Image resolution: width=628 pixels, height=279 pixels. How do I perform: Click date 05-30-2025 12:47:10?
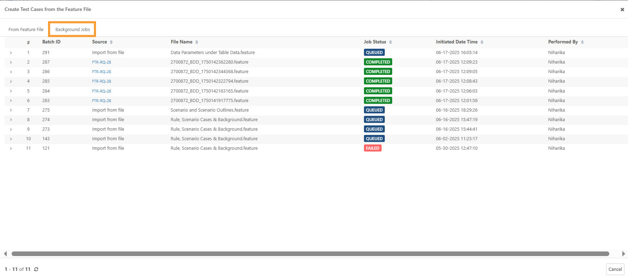[456, 148]
